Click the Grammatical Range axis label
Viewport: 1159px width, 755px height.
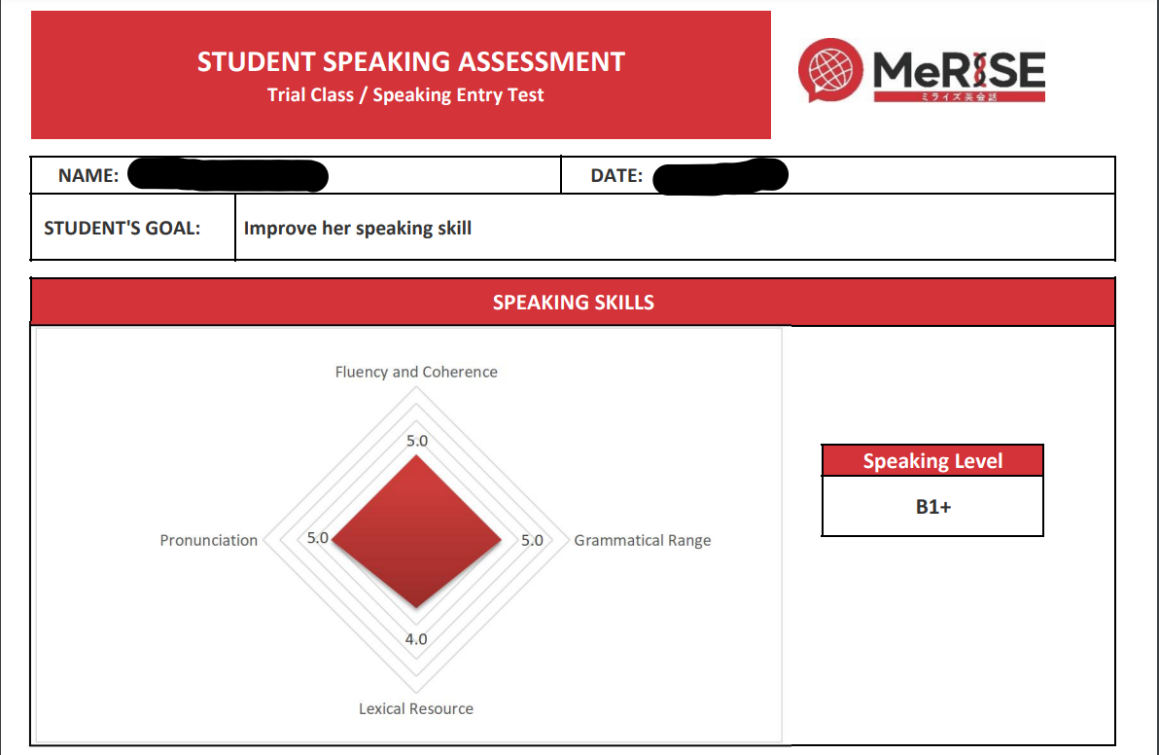point(643,541)
